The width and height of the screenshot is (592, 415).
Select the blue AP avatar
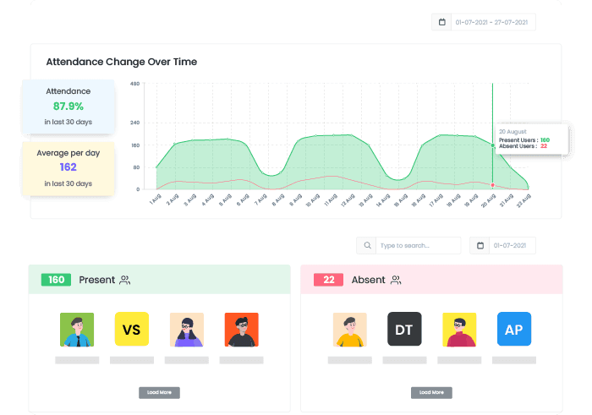click(x=514, y=330)
